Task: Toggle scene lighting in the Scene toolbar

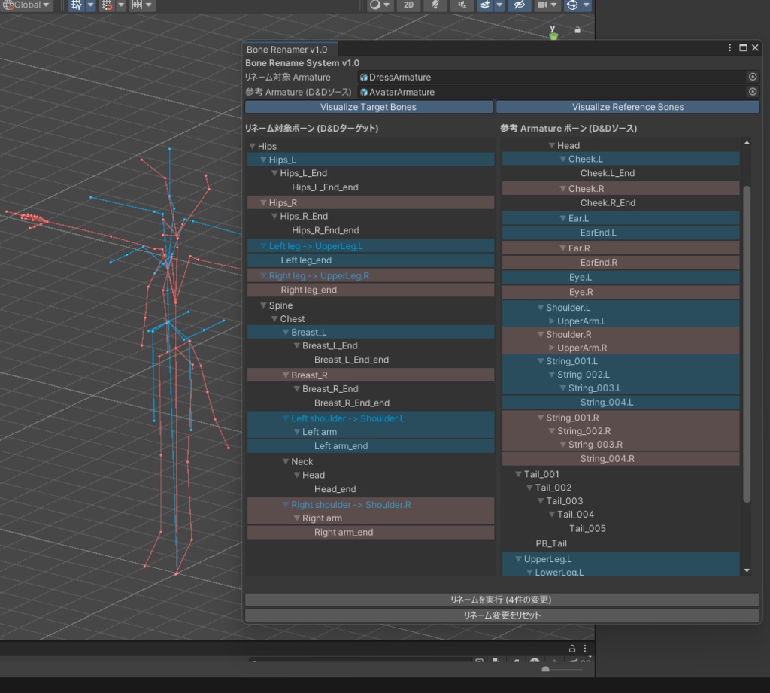Action: [x=435, y=6]
